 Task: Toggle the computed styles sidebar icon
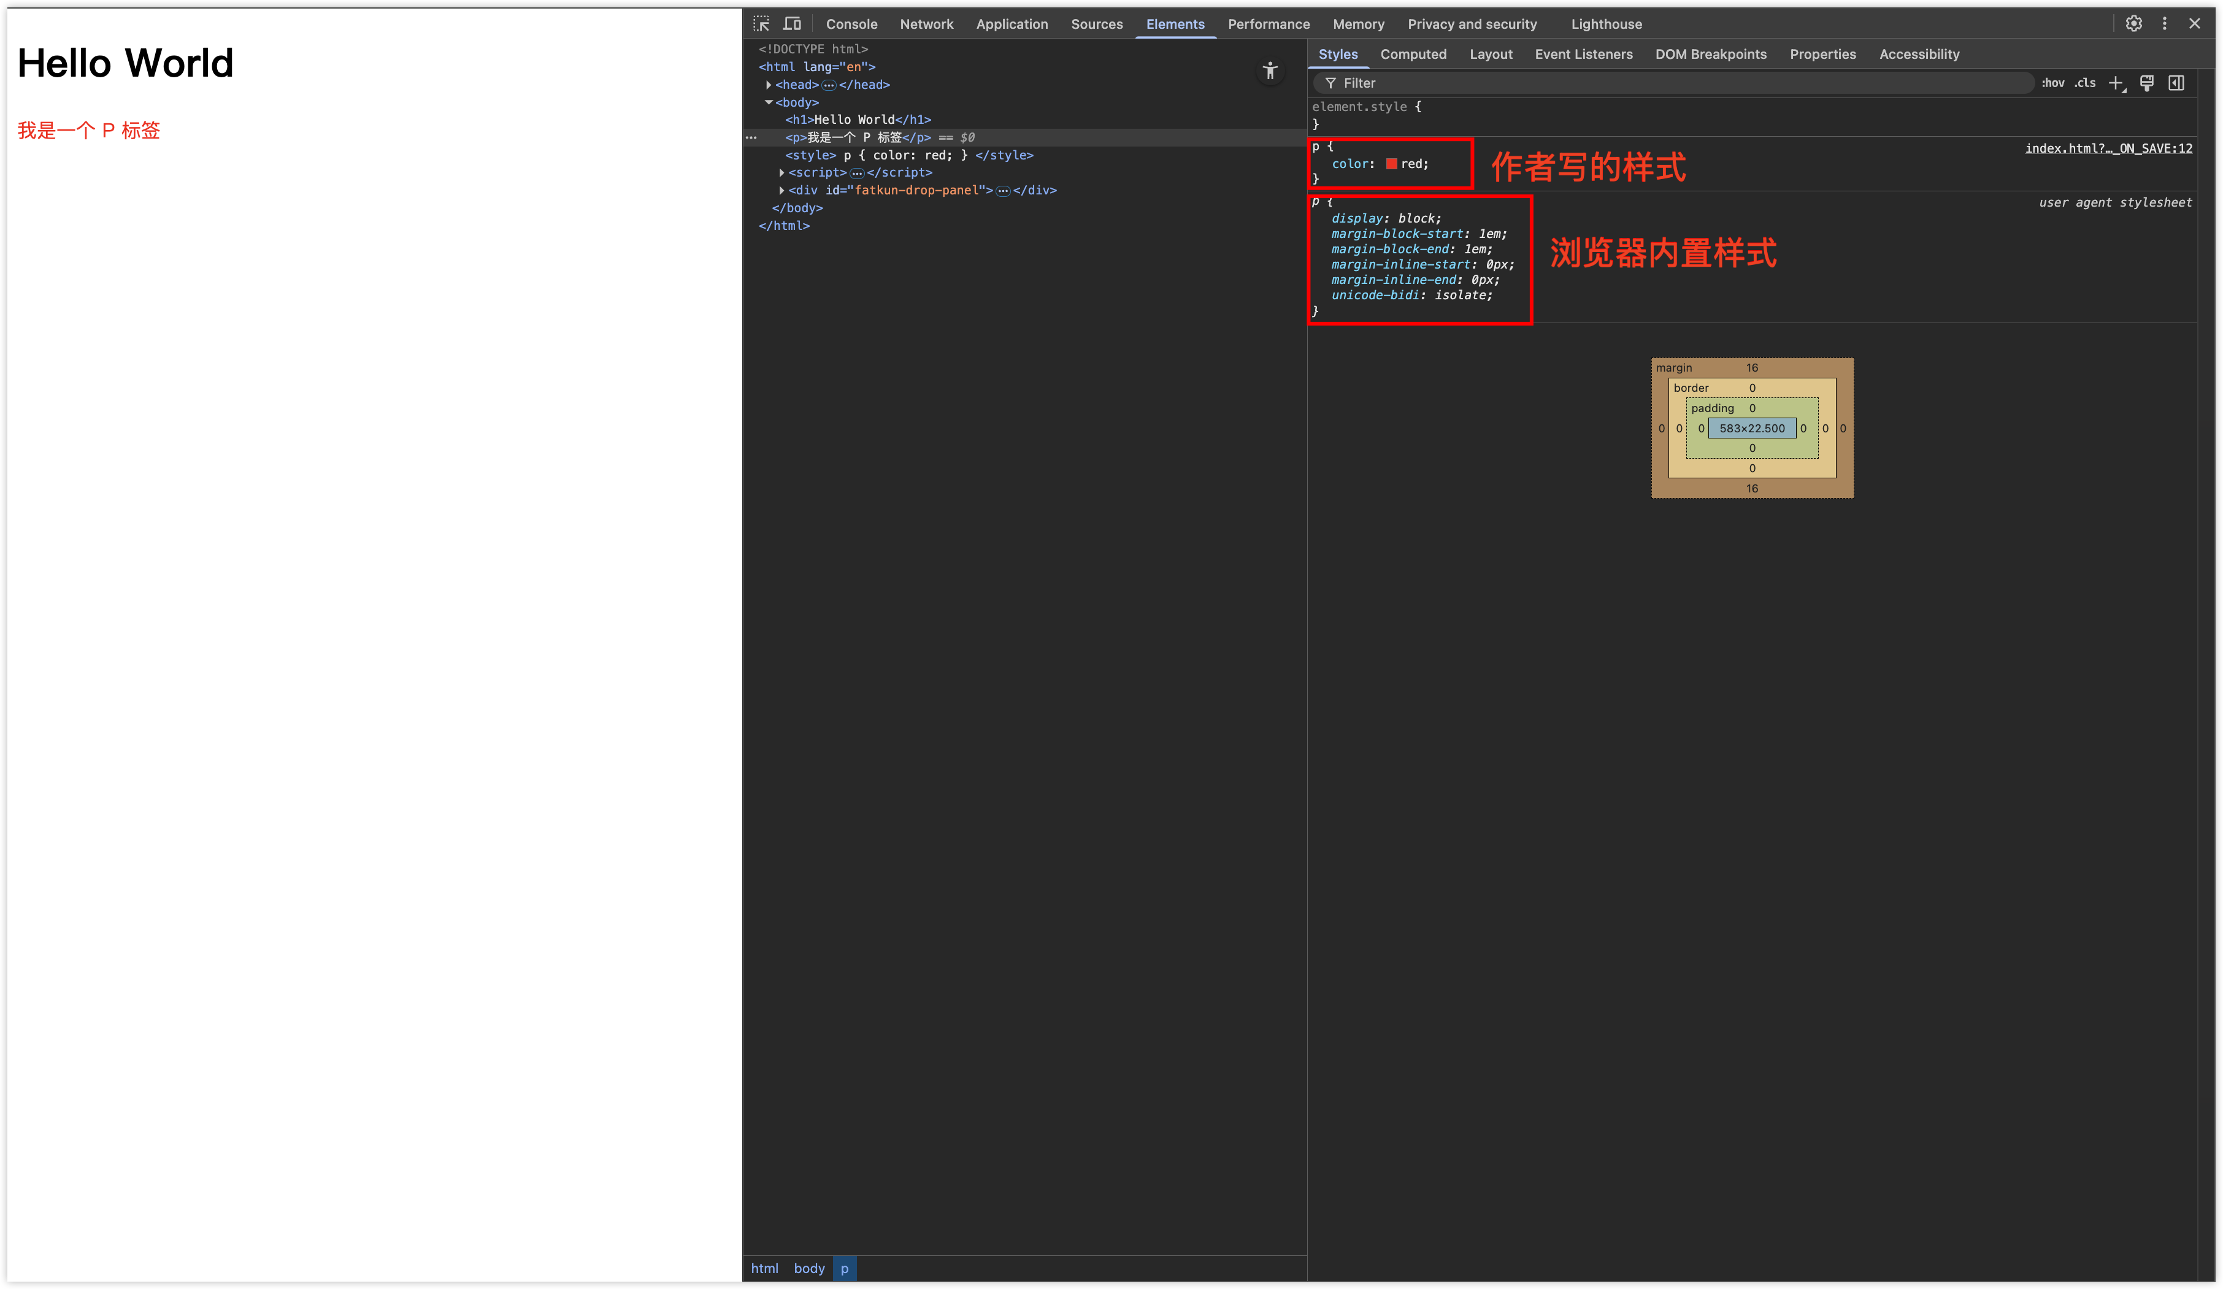tap(2176, 83)
